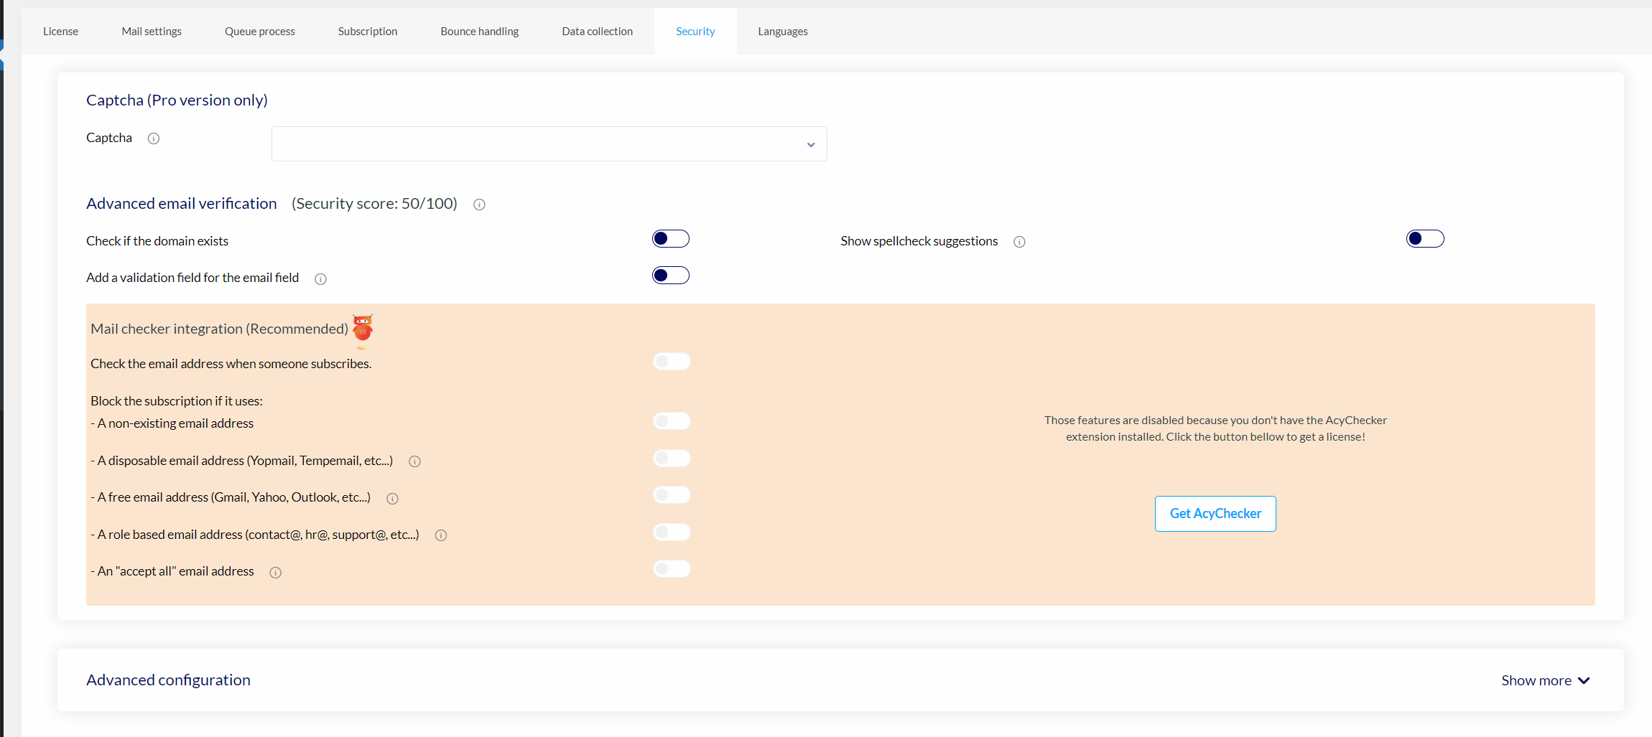Click info icon for disposable email address
The height and width of the screenshot is (737, 1652).
pyautogui.click(x=414, y=461)
